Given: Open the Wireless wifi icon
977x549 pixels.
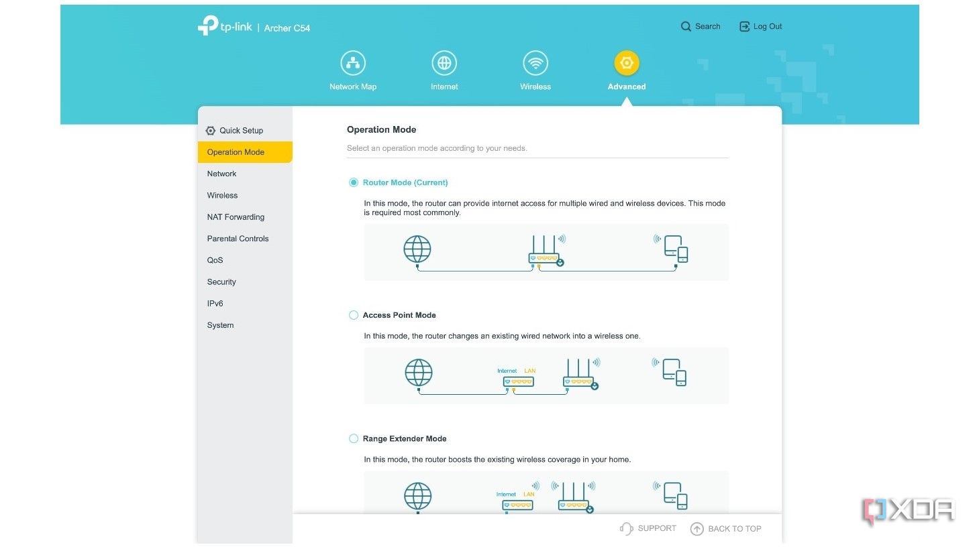Looking at the screenshot, I should tap(535, 64).
